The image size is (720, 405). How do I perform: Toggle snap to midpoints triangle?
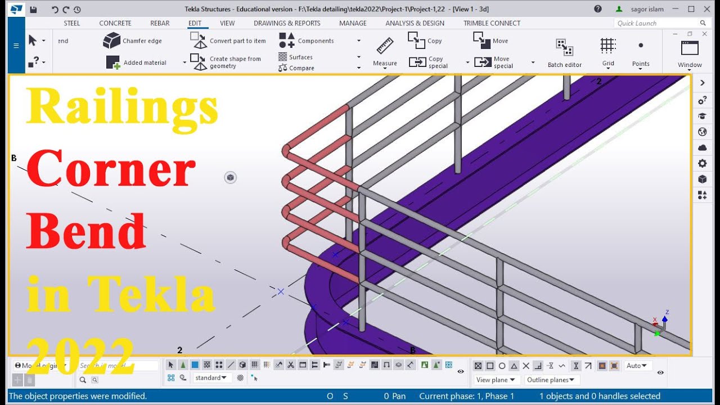[x=514, y=366]
